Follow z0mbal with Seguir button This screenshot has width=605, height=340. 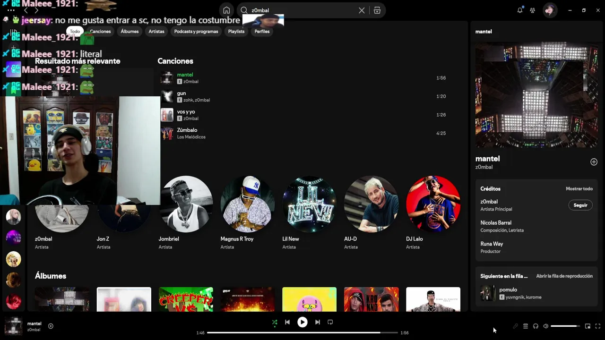tap(580, 205)
